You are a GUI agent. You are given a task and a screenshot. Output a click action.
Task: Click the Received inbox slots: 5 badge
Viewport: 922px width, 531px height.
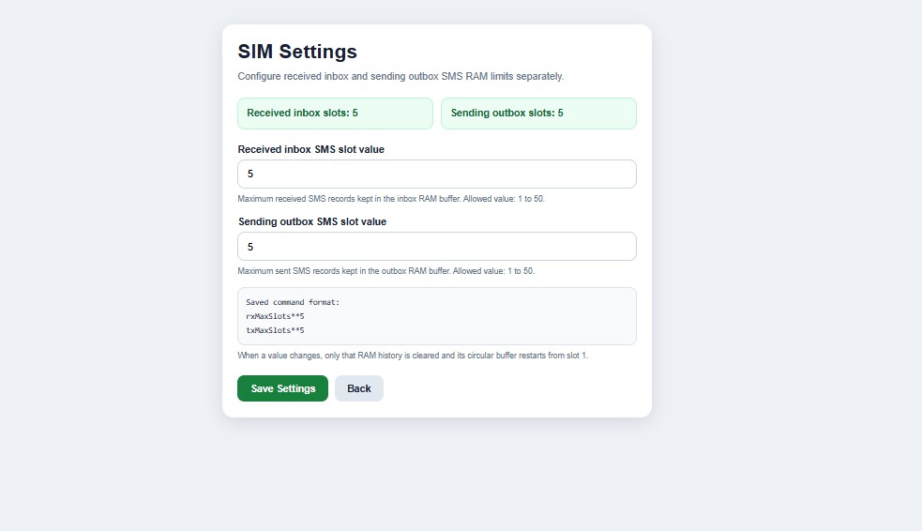point(335,114)
